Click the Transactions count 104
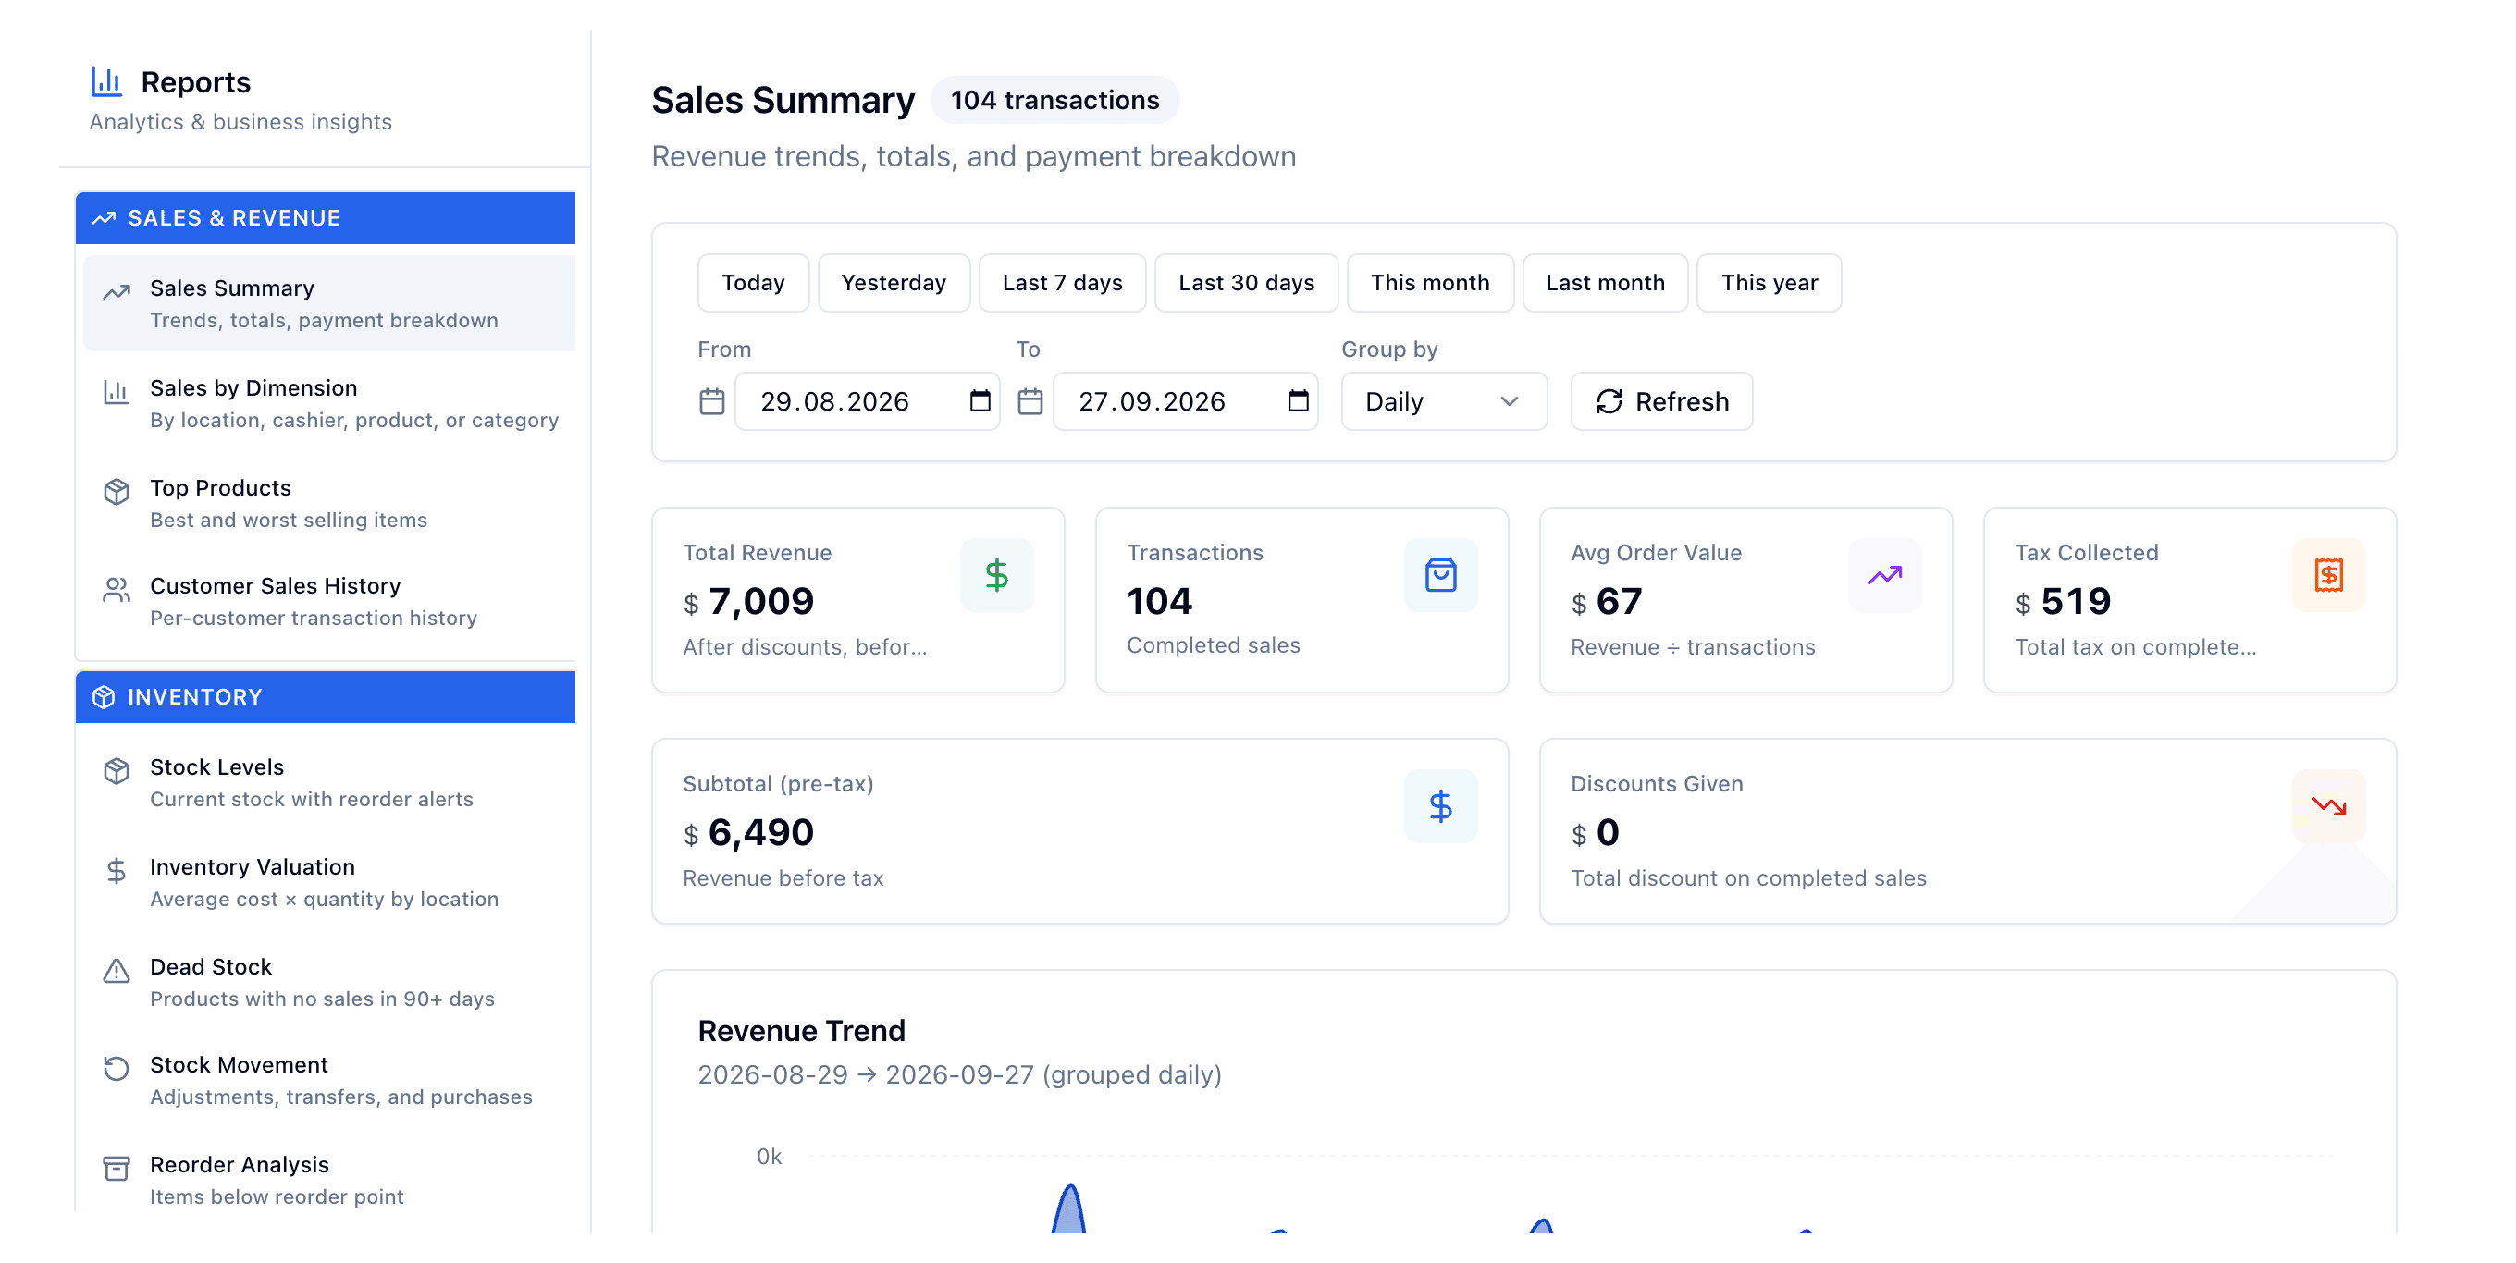 [1159, 601]
